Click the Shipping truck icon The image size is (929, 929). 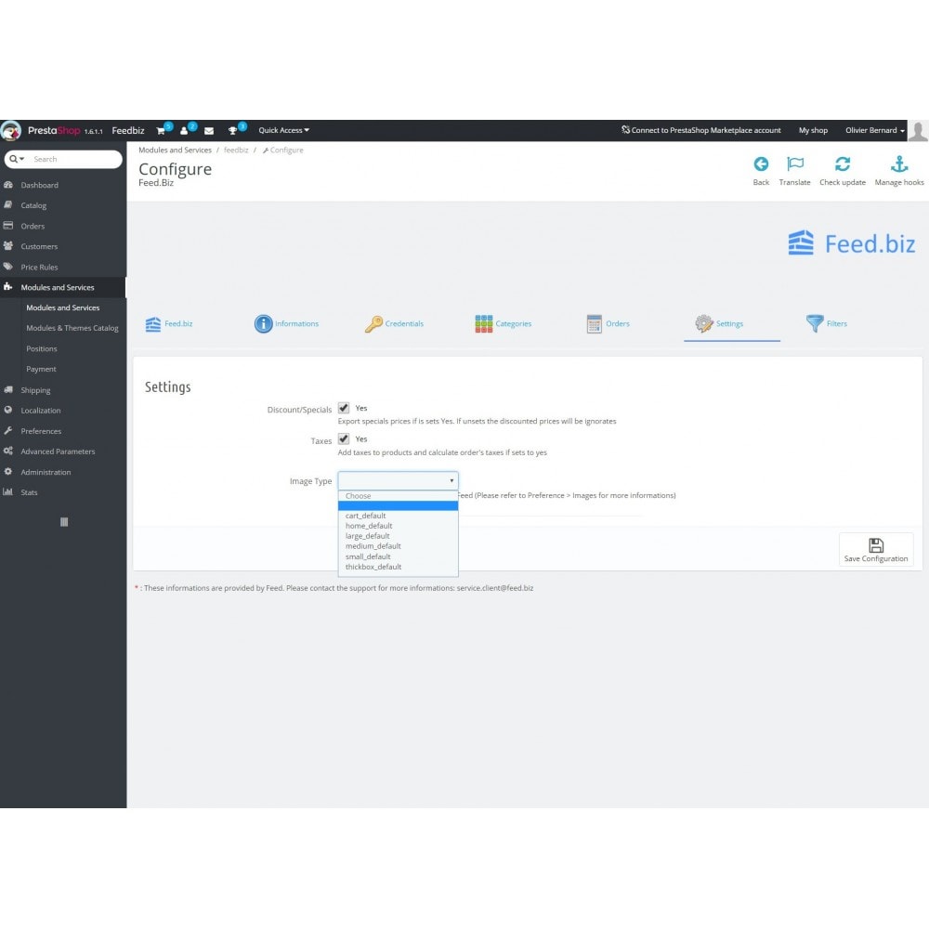click(8, 390)
